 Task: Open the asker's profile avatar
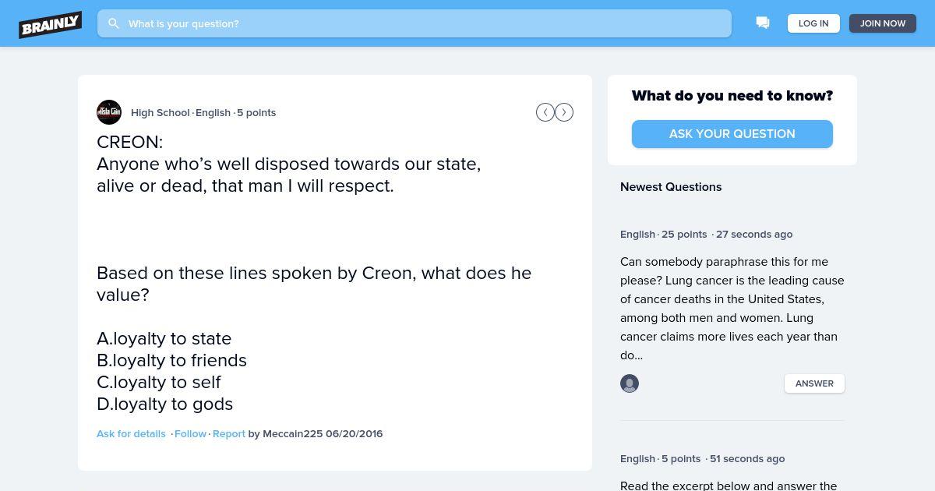click(109, 112)
